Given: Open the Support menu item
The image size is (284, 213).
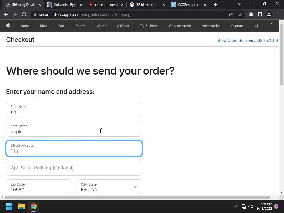Looking at the screenshot, I should [x=237, y=26].
